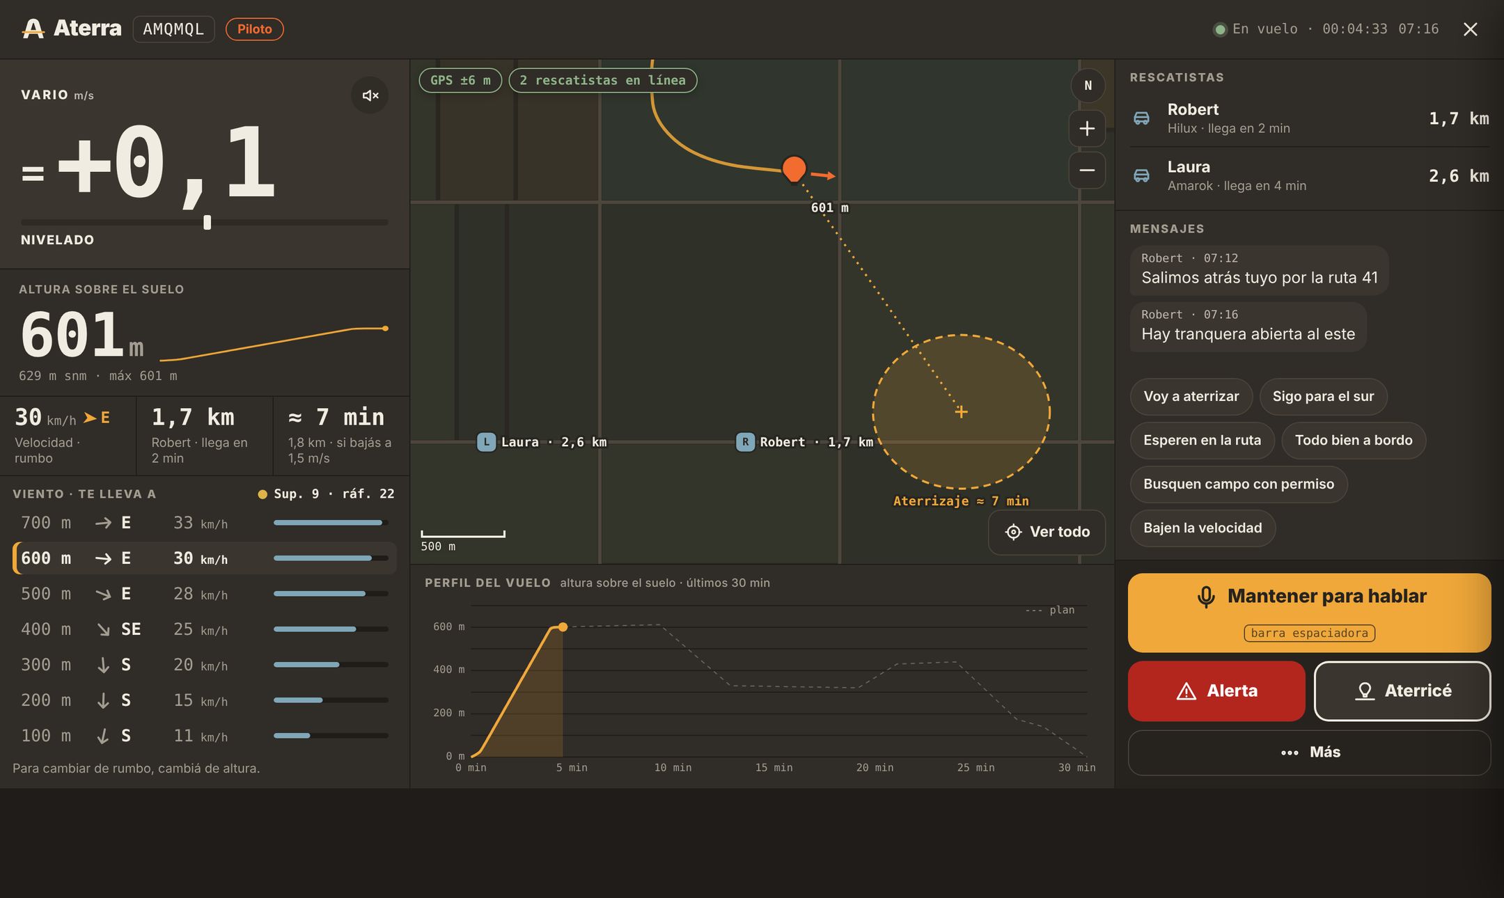Image resolution: width=1504 pixels, height=898 pixels.
Task: Click the orange pilot position marker on map
Action: pyautogui.click(x=794, y=169)
